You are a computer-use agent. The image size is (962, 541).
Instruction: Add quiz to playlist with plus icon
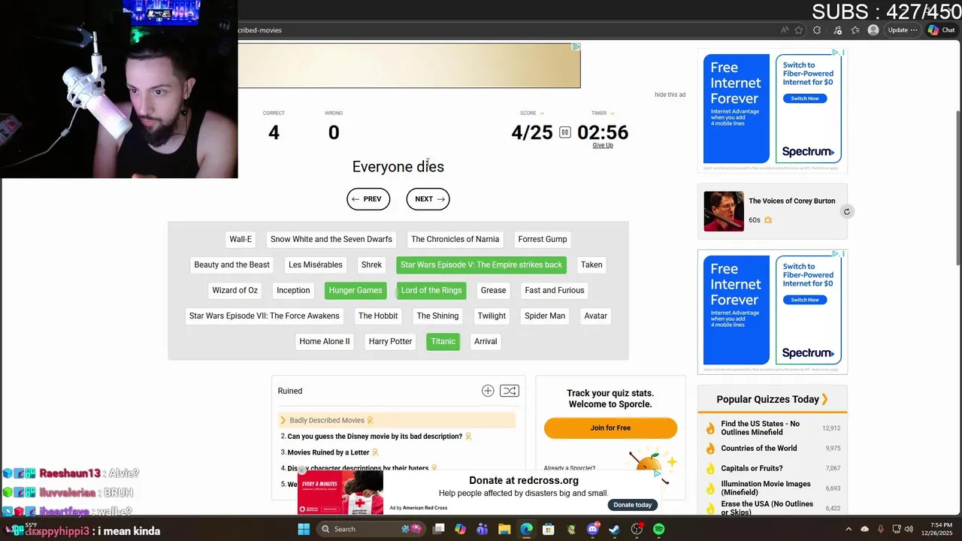click(x=488, y=391)
